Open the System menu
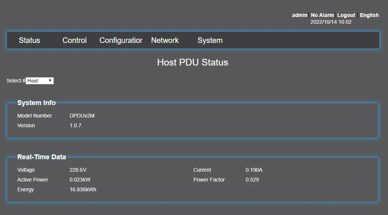 [x=210, y=40]
